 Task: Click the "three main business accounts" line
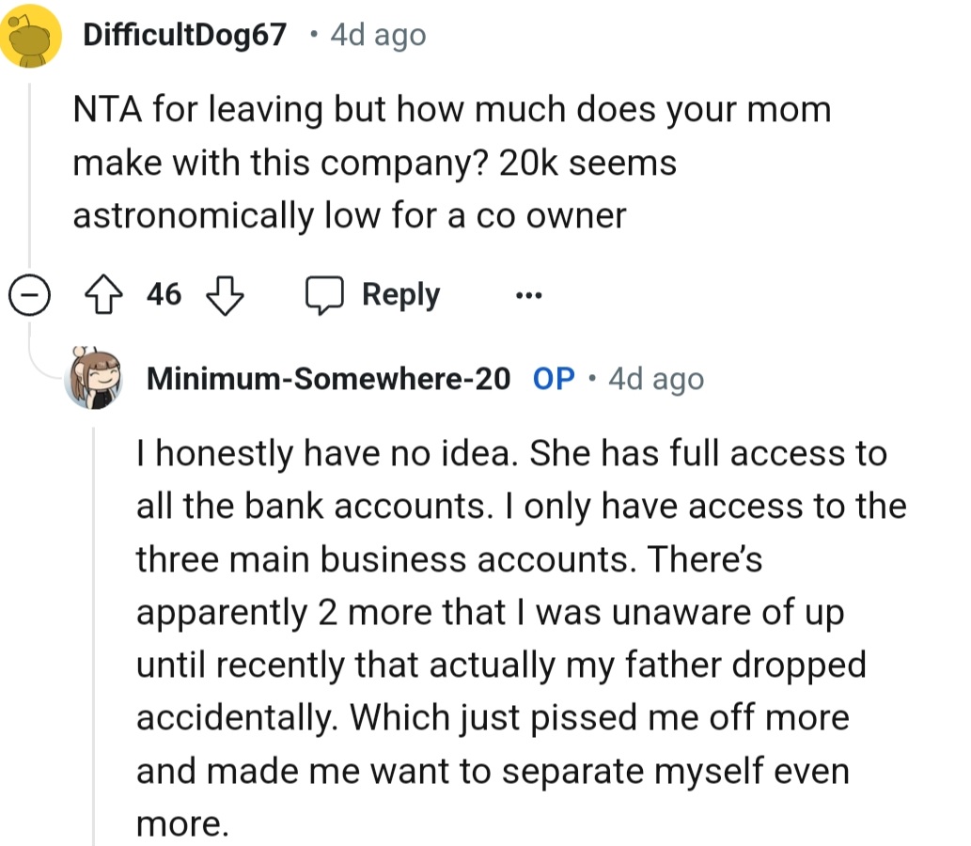coord(449,560)
